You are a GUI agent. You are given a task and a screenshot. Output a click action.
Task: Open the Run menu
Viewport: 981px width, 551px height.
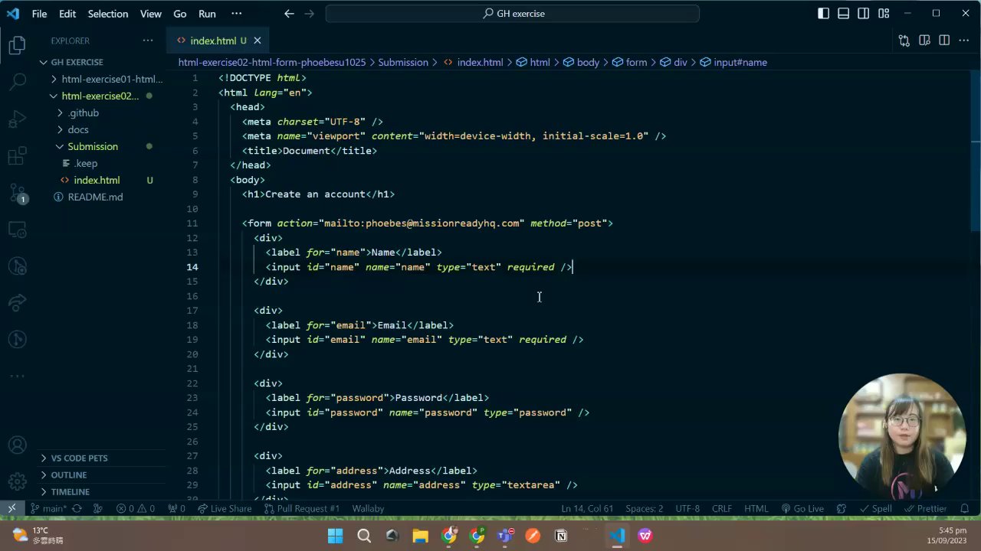(207, 13)
